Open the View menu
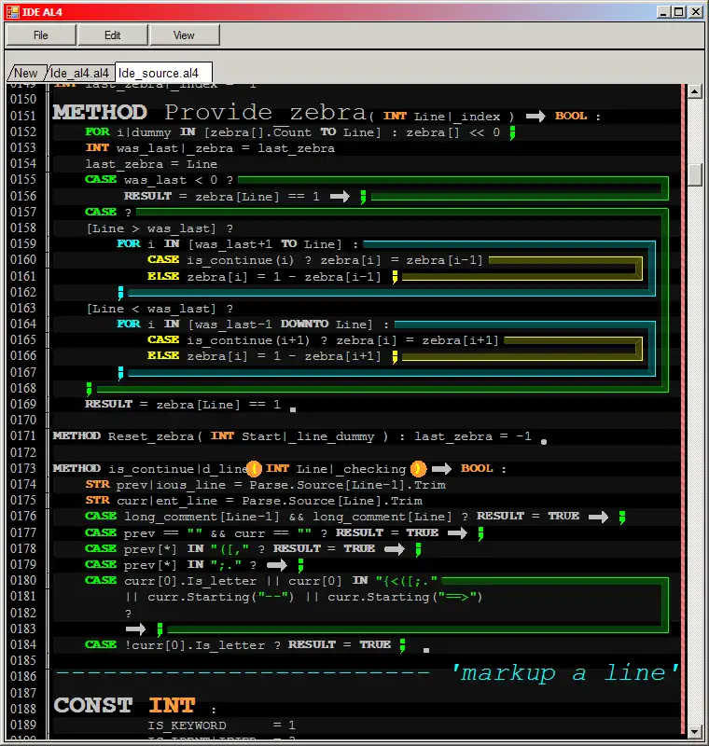Screen dimensions: 709x746 185,35
